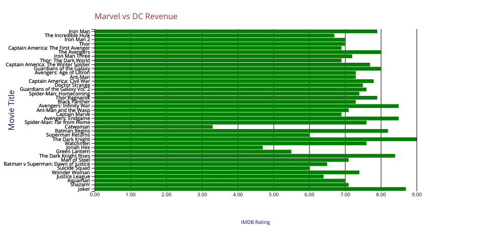Click the Green Lantern bar
Screen dimensions: 483x251
coord(193,152)
